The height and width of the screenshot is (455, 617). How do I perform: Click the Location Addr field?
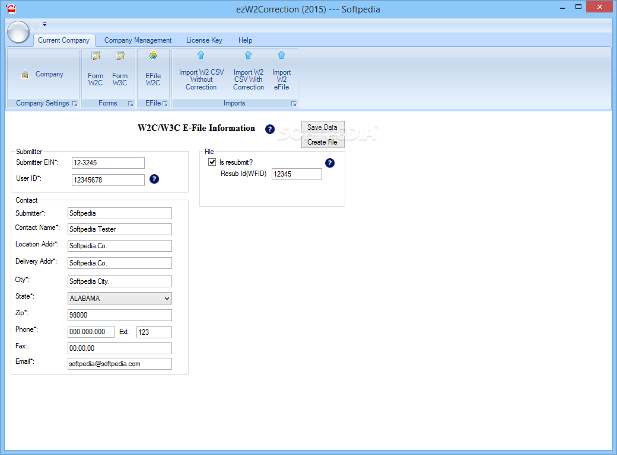[x=120, y=246]
